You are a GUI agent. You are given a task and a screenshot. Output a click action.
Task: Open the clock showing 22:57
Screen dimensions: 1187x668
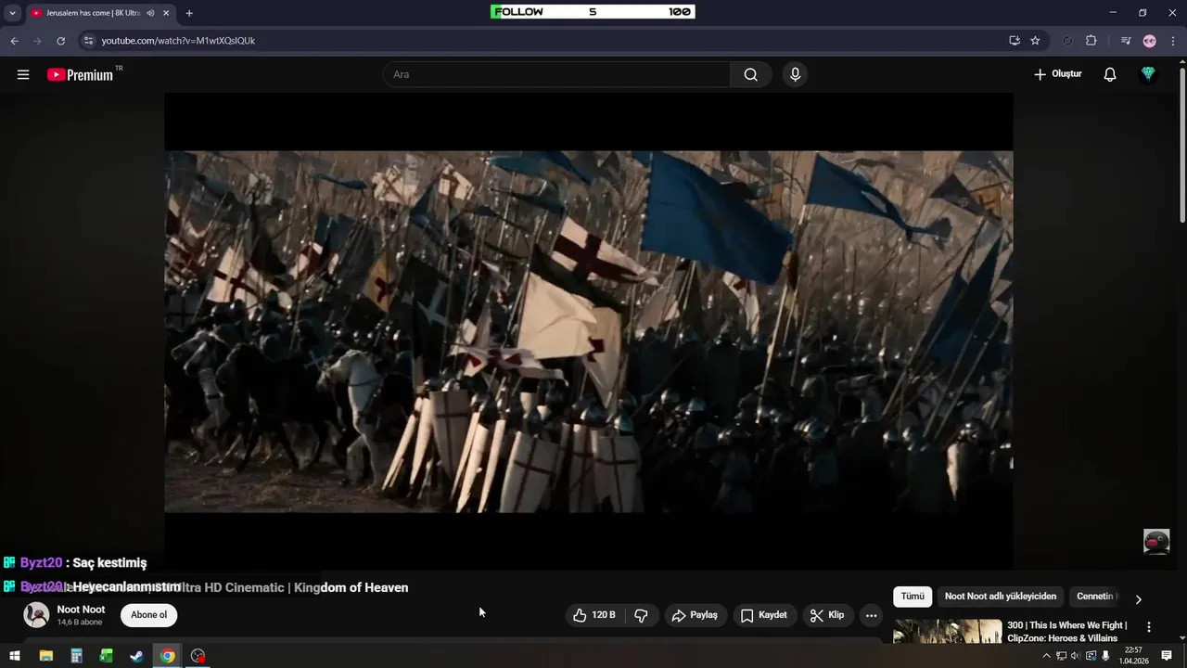(1133, 656)
